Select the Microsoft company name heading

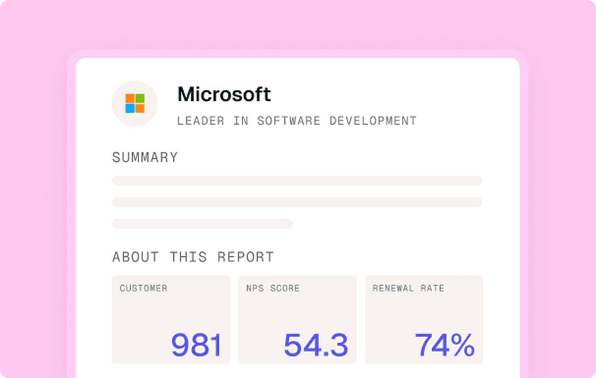click(x=224, y=94)
